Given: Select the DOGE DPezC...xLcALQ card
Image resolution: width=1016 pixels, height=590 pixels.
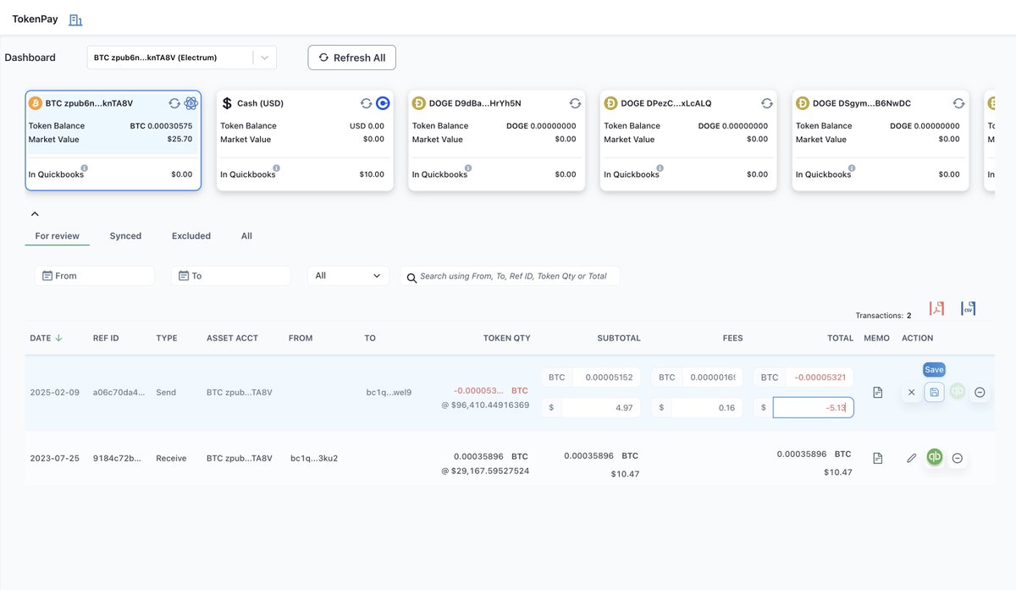Looking at the screenshot, I should pyautogui.click(x=688, y=141).
